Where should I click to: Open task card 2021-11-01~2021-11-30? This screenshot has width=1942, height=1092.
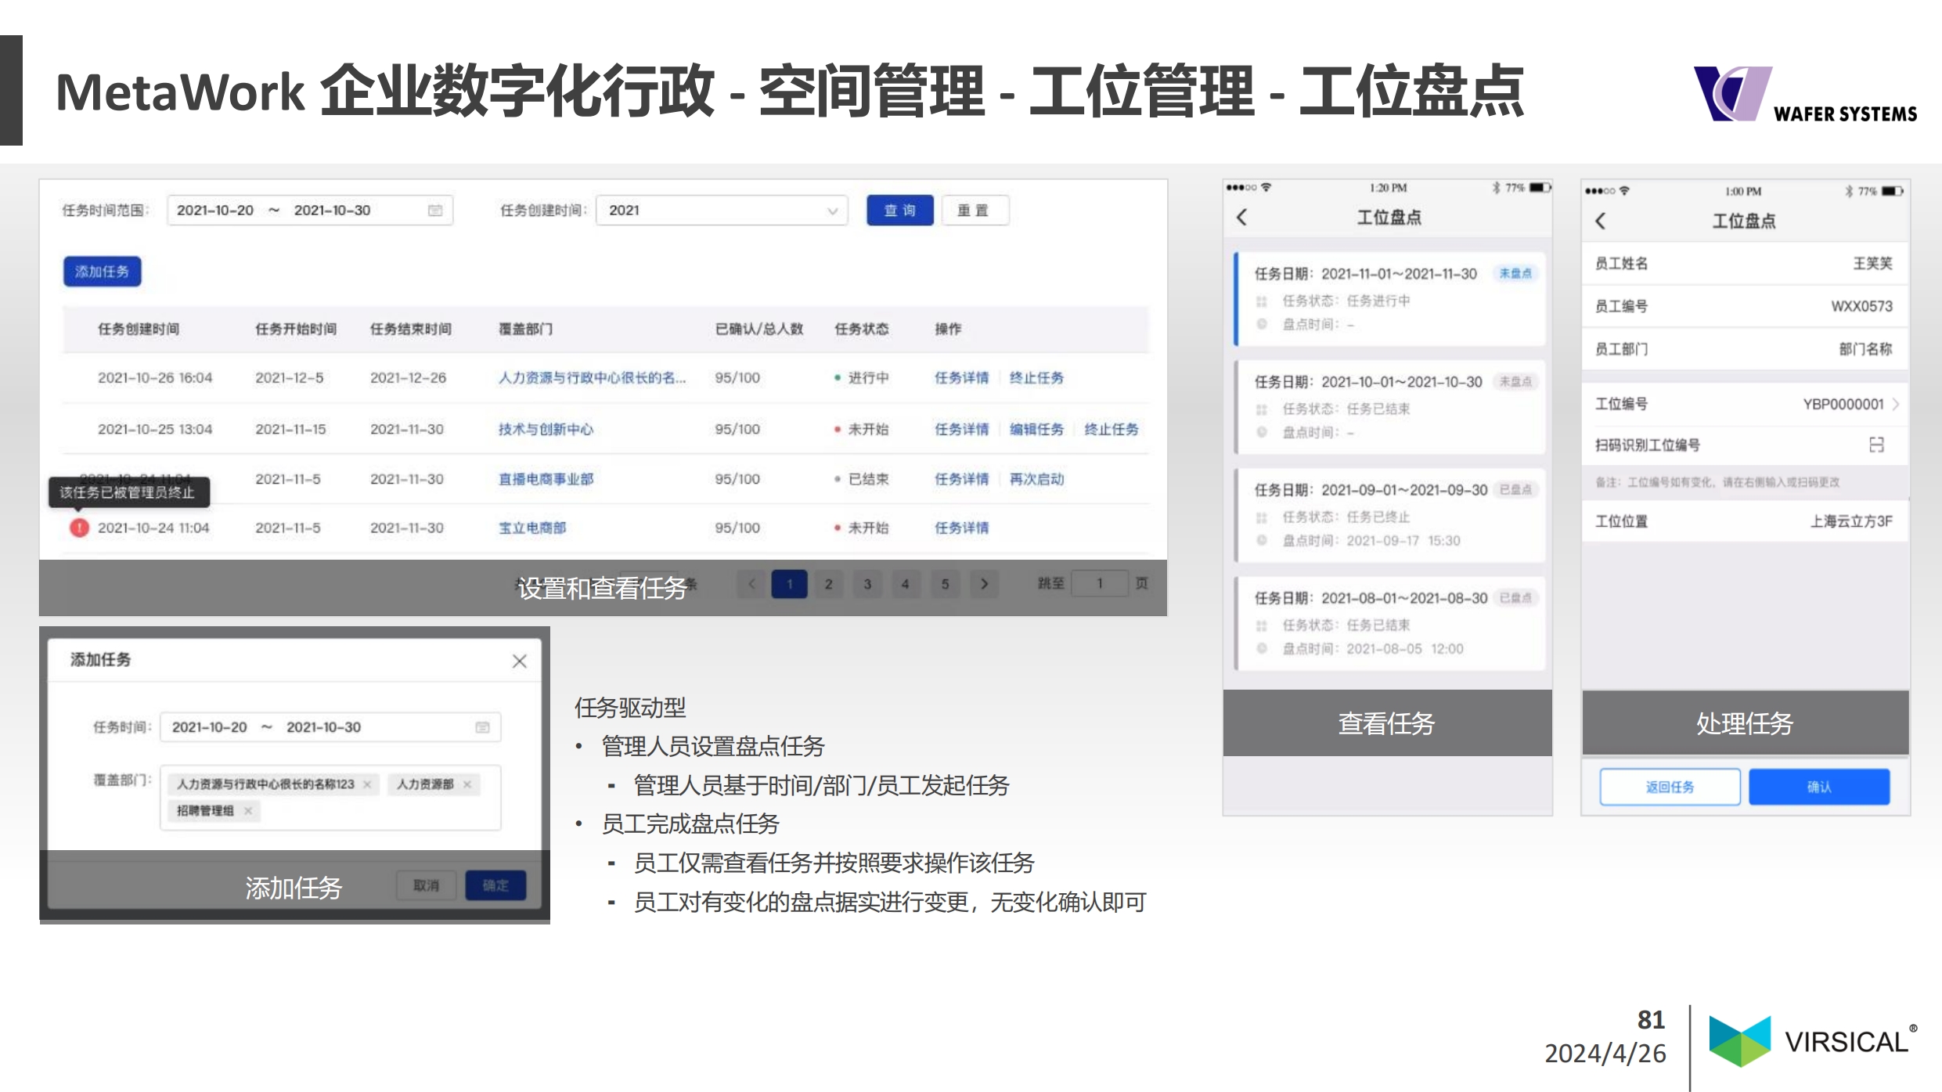pyautogui.click(x=1389, y=298)
